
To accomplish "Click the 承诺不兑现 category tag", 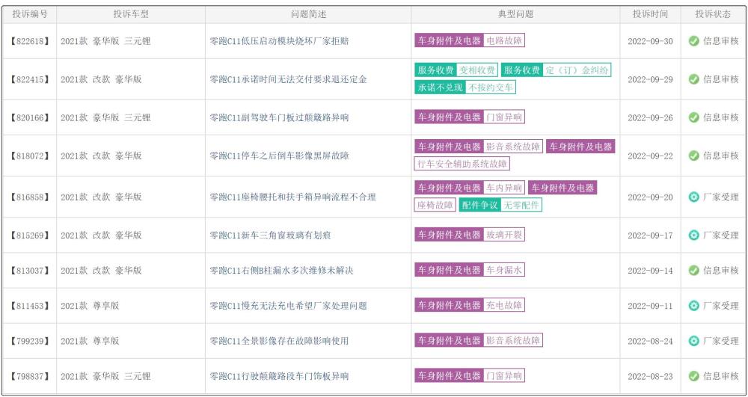I will [440, 87].
